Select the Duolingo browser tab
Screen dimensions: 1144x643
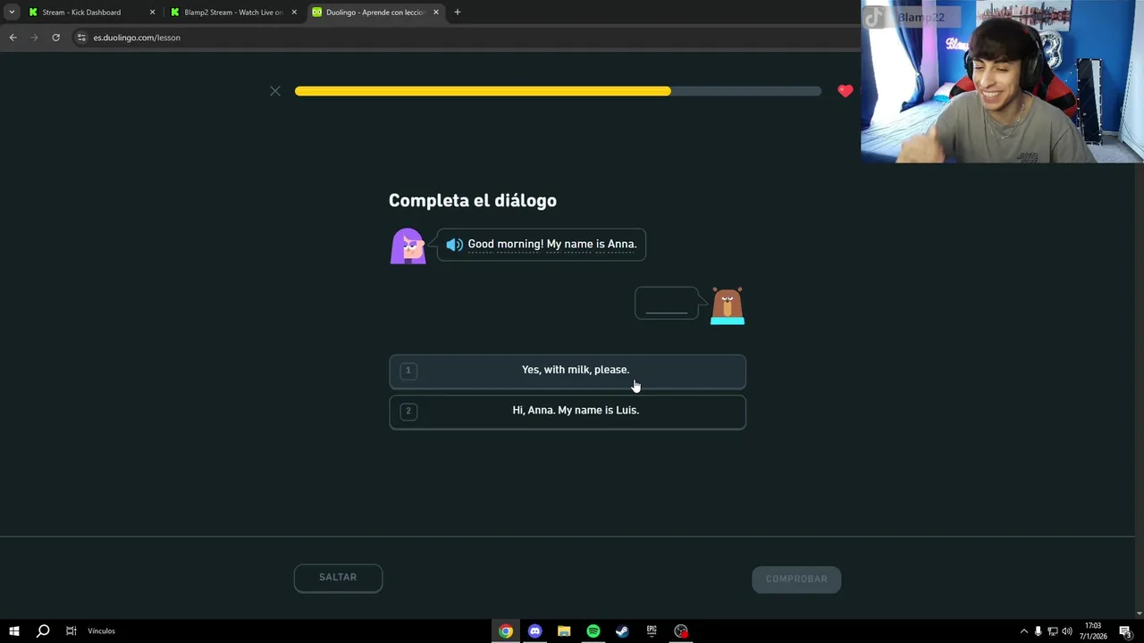(375, 13)
